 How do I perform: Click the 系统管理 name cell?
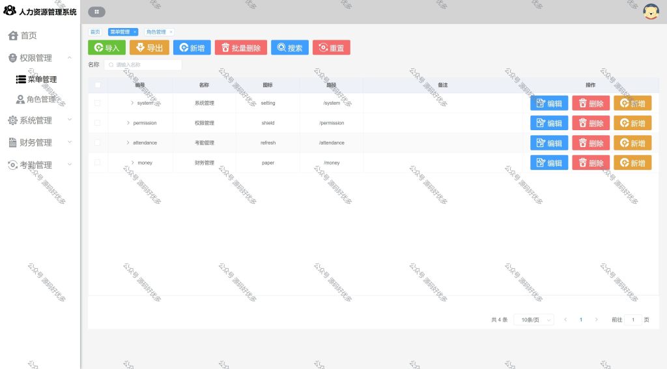coord(204,103)
